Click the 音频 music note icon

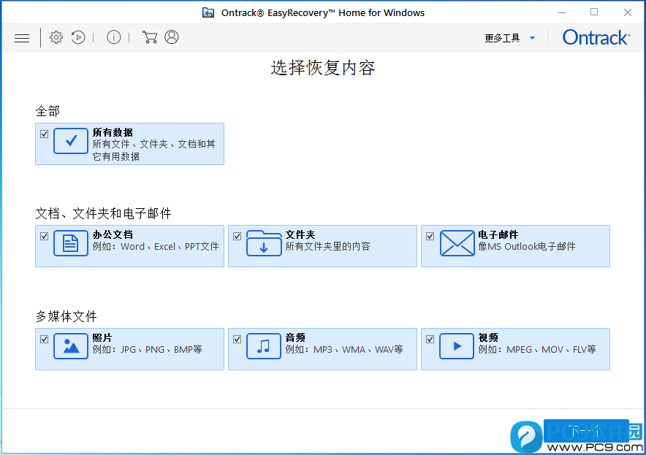click(264, 346)
